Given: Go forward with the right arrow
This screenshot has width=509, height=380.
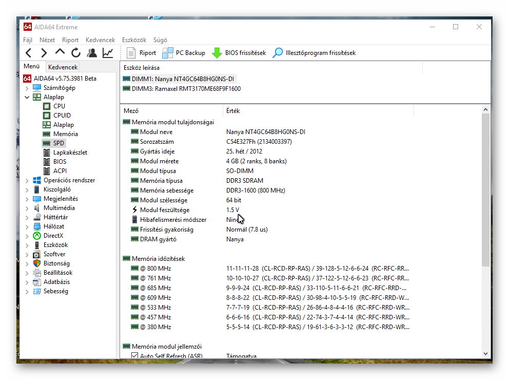Looking at the screenshot, I should 44,52.
